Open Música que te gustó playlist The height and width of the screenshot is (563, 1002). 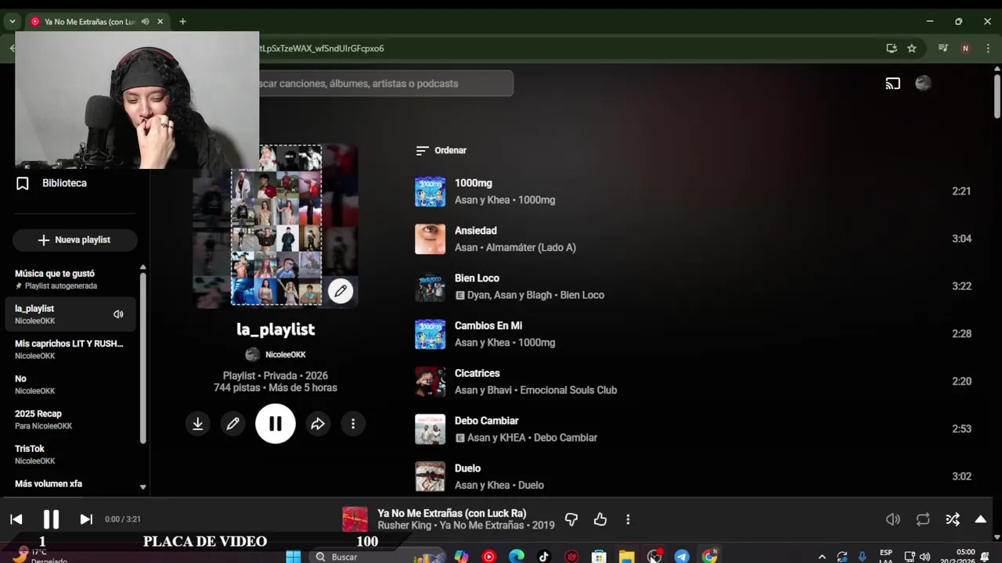point(70,280)
